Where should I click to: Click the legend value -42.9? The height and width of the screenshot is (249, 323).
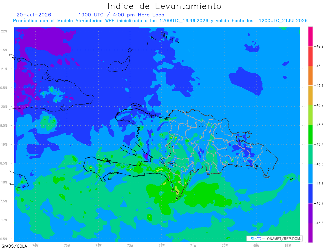(318, 46)
